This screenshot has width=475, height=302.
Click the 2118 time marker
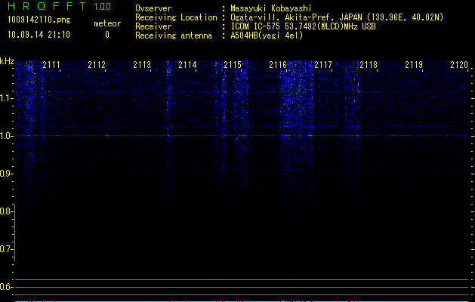369,65
